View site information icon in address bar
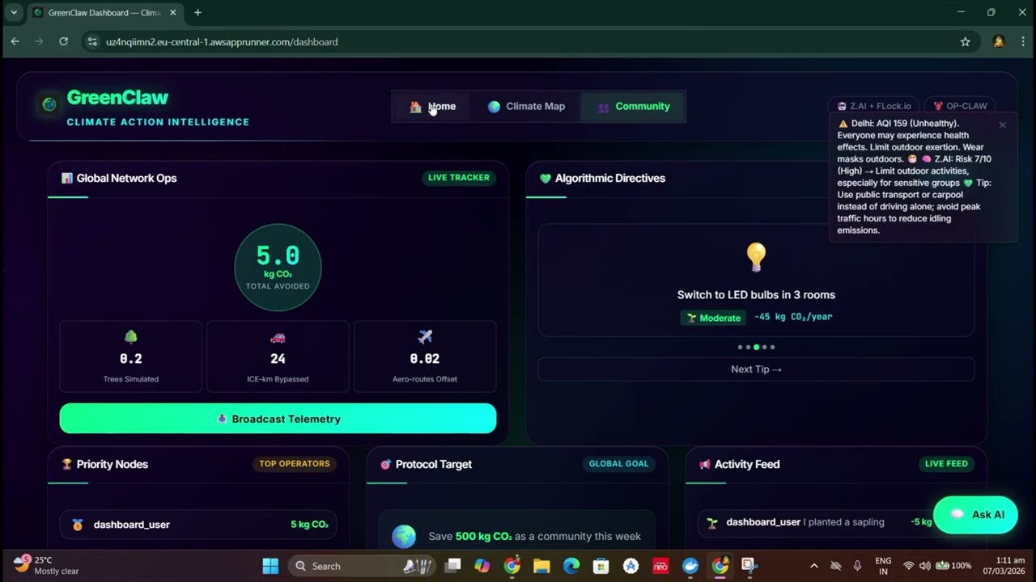The height and width of the screenshot is (582, 1036). (x=92, y=42)
